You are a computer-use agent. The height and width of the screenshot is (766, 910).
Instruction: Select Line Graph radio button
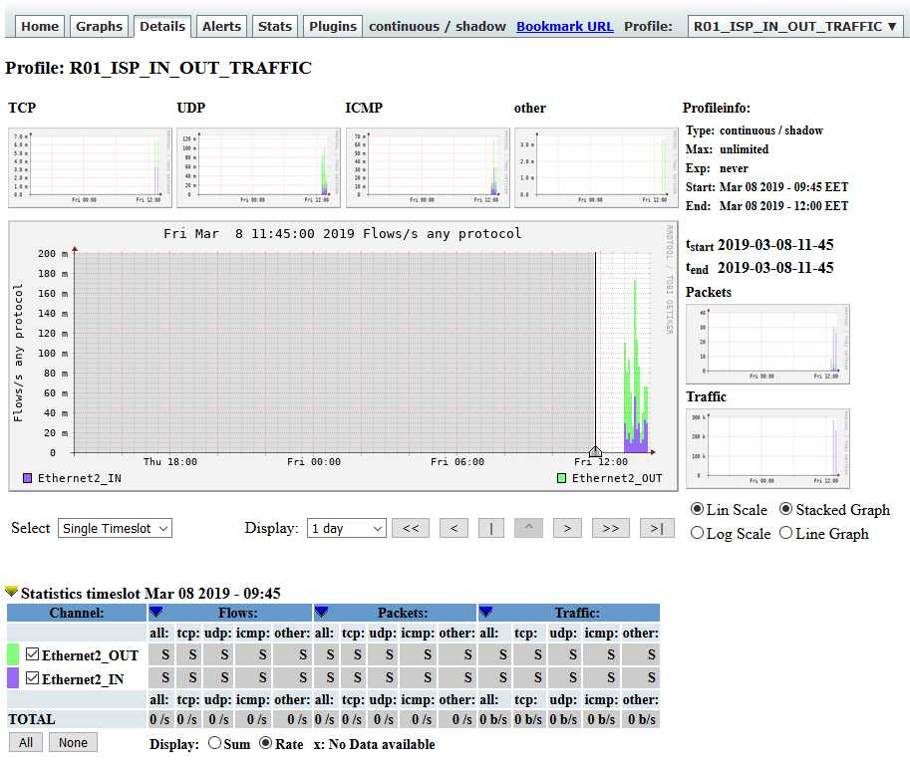[785, 533]
